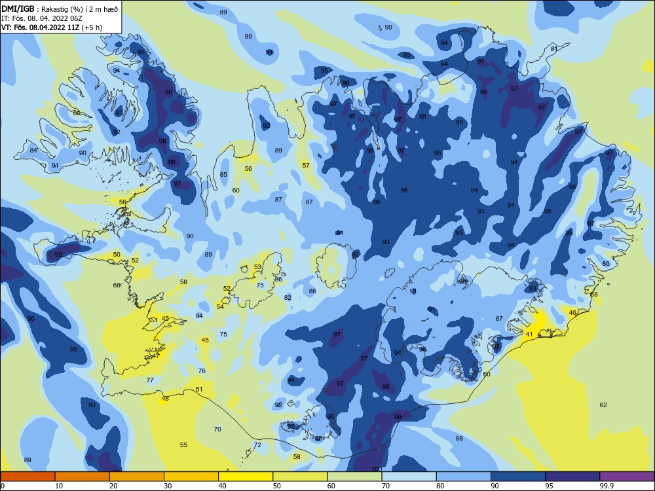Click the '40' label on the legend scale
655x491 pixels.
pos(222,486)
